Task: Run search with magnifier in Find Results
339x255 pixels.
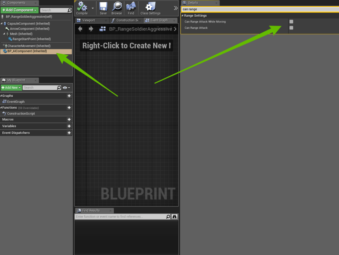Action: coord(168,217)
